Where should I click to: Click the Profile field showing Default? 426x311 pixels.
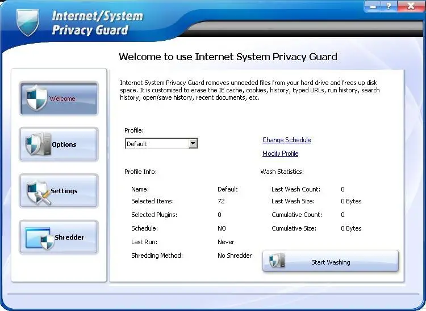[161, 143]
